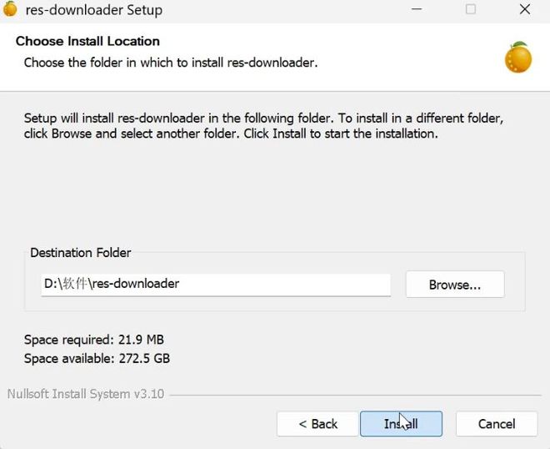This screenshot has width=550, height=449.
Task: Click the header subtitle about choosing folder
Action: coord(171,63)
